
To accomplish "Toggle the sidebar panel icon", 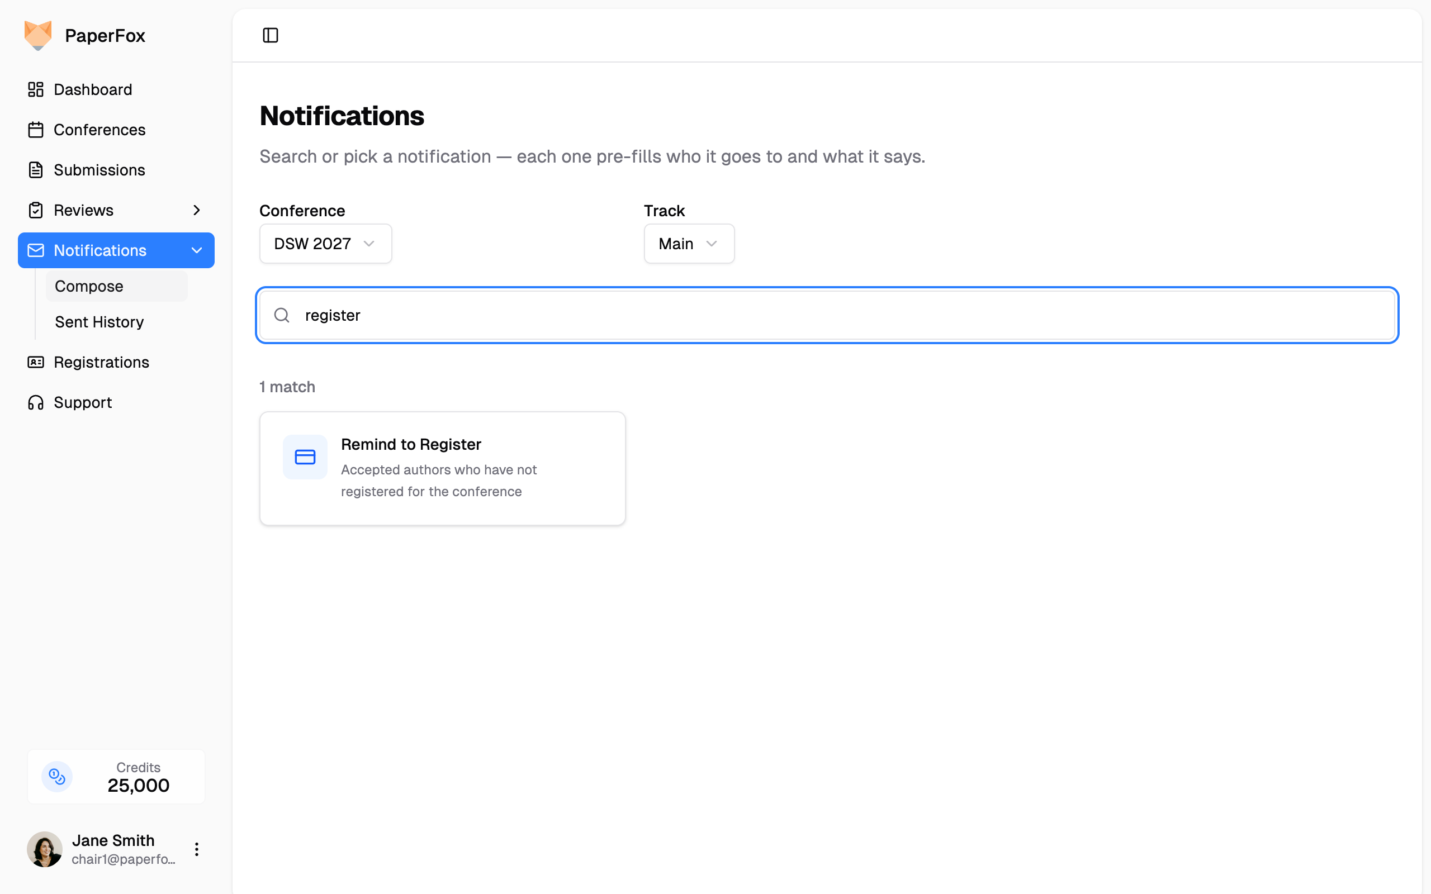I will [270, 35].
